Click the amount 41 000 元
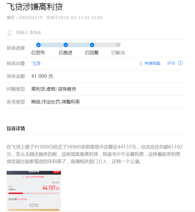This screenshot has width=195, height=212. pyautogui.click(x=42, y=76)
